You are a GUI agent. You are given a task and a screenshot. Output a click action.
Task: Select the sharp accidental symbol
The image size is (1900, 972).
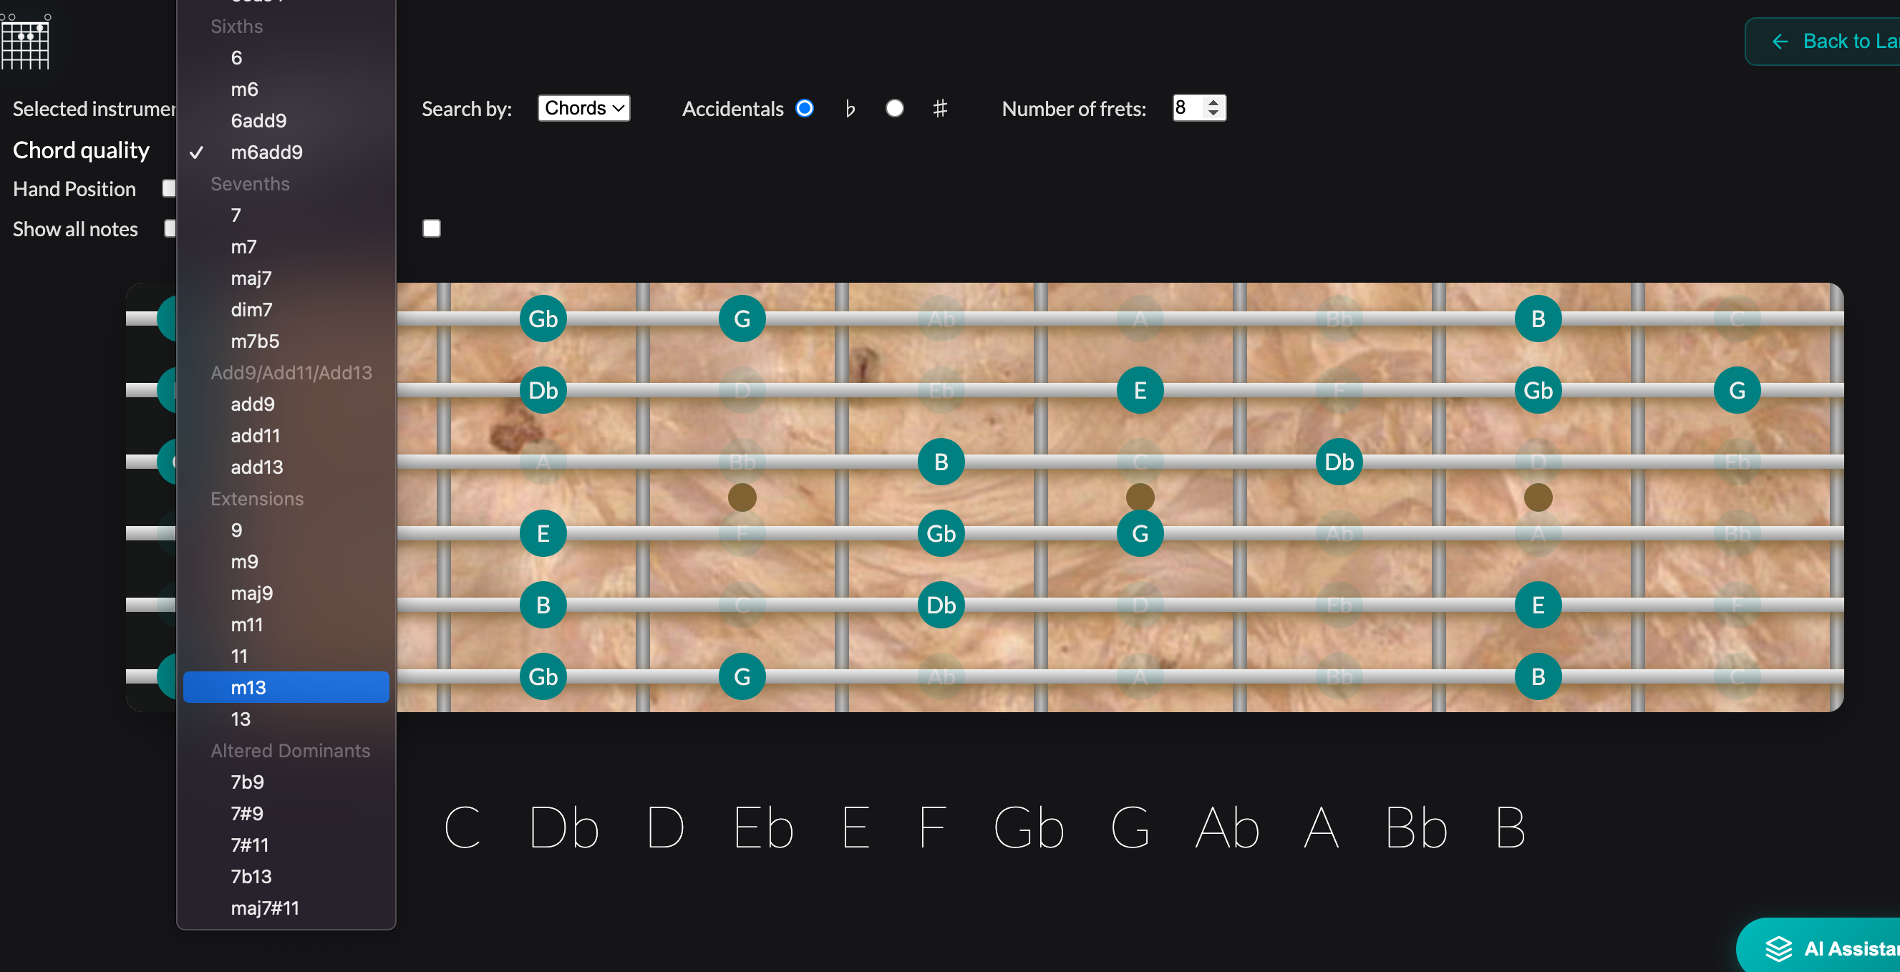(940, 108)
